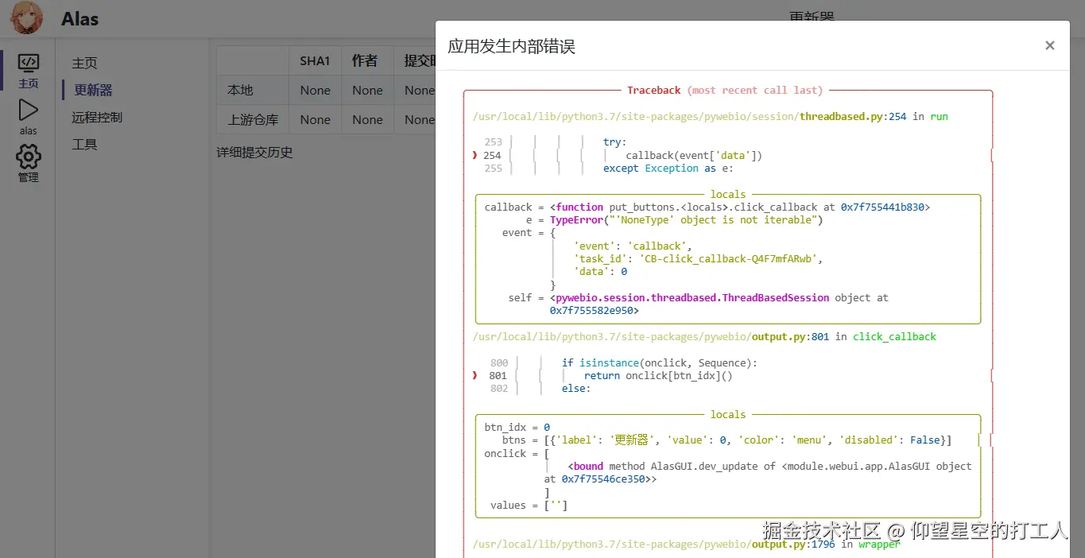The width and height of the screenshot is (1085, 558).
Task: Click the Alas title text
Action: [x=79, y=19]
